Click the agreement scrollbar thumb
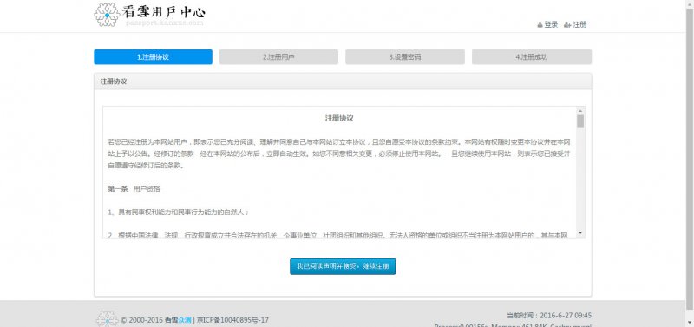Viewport: 694px width, 327px height. click(x=580, y=121)
